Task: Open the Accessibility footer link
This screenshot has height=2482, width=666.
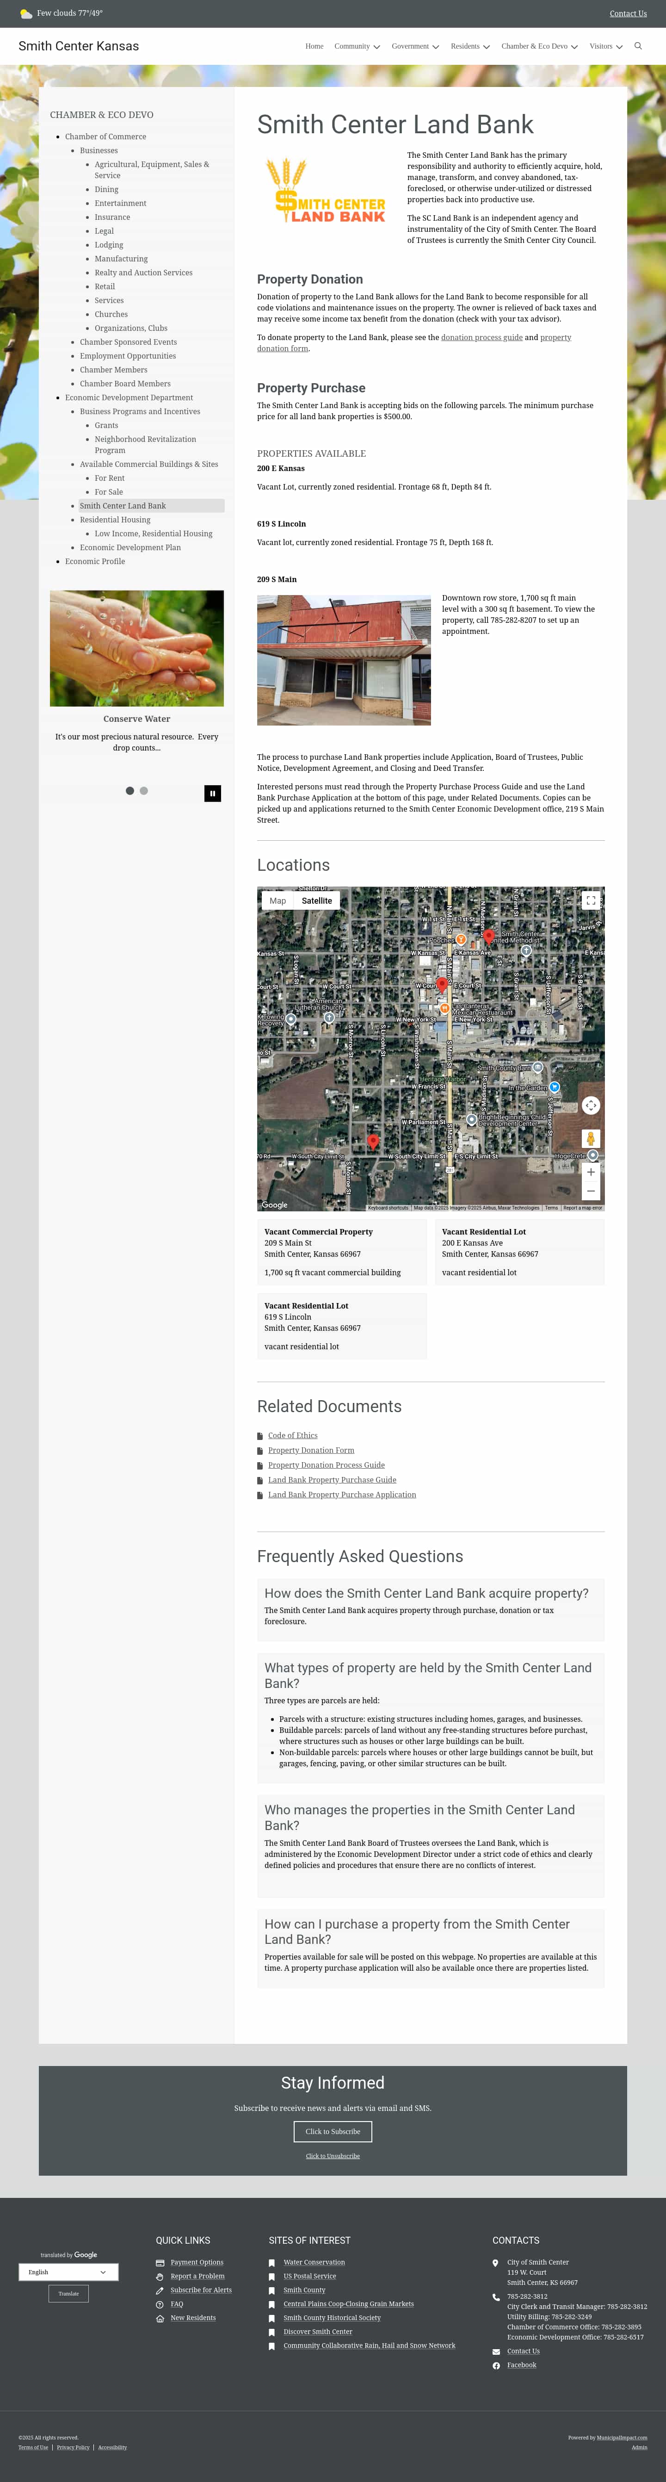Action: (112, 2447)
